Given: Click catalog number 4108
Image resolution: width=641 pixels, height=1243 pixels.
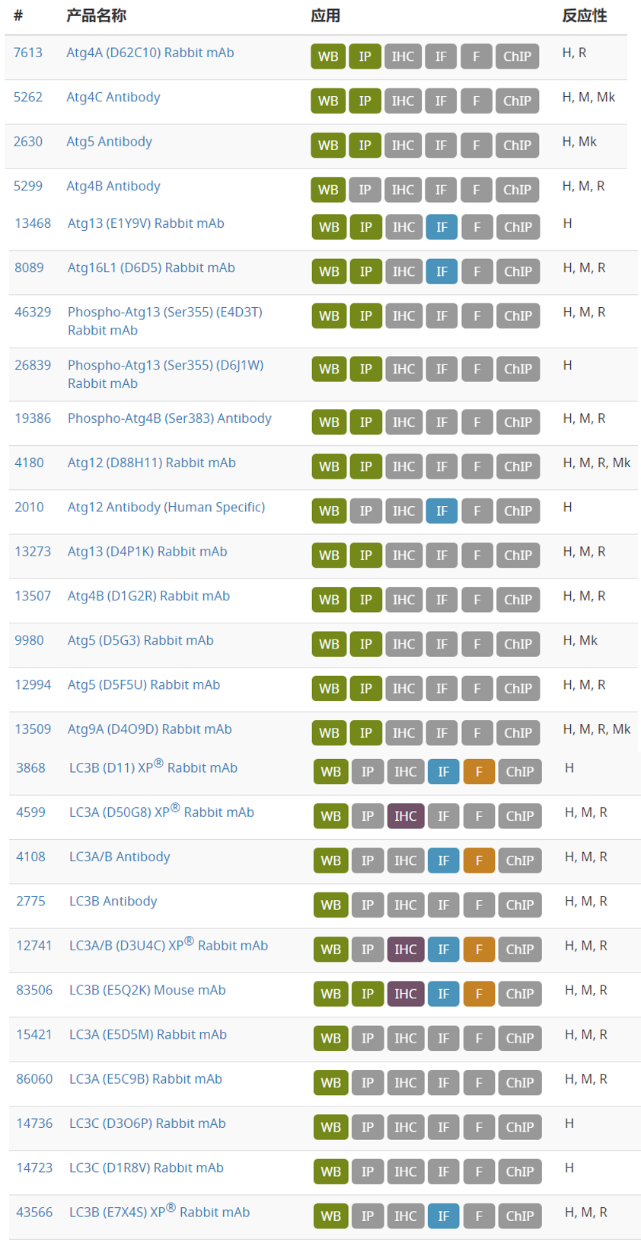Looking at the screenshot, I should click(x=30, y=857).
